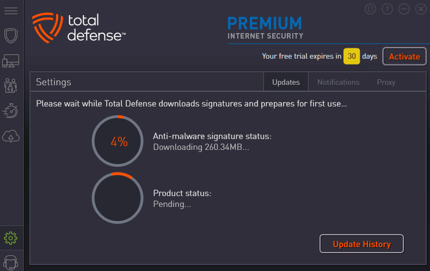
Task: Open the Help question mark icon
Action: 387,9
